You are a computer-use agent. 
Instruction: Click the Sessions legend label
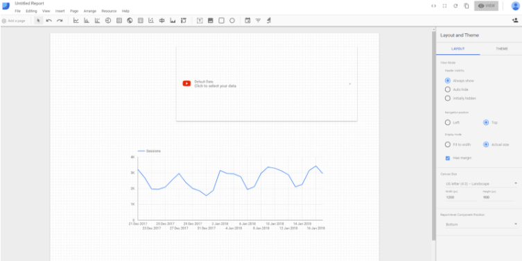tap(153, 151)
